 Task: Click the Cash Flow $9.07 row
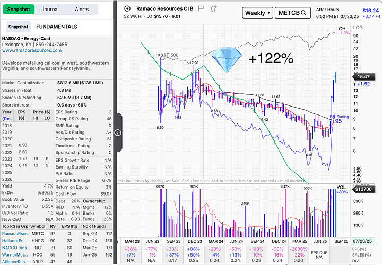[83, 194]
